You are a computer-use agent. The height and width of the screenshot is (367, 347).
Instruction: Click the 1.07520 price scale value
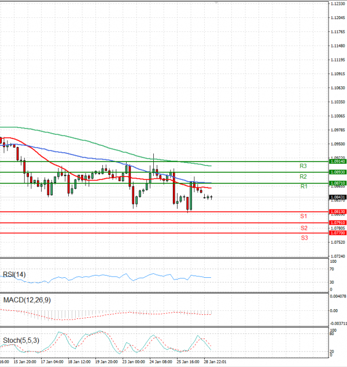pyautogui.click(x=338, y=242)
